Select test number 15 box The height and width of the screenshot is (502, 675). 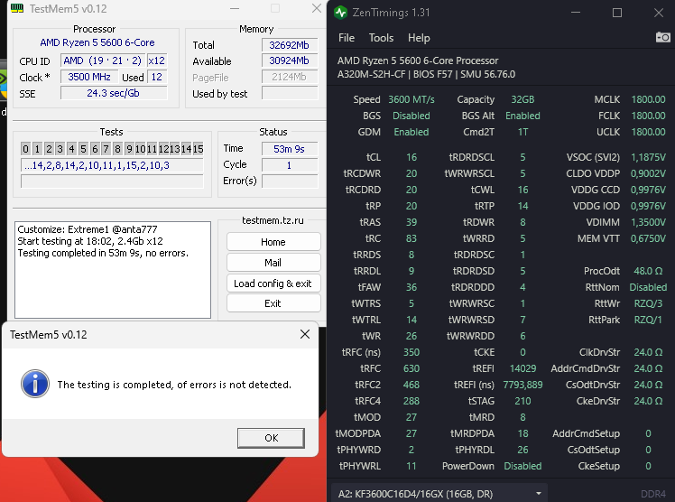(198, 149)
